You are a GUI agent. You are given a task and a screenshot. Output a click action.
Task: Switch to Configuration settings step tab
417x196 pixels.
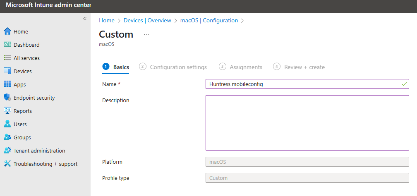point(173,67)
